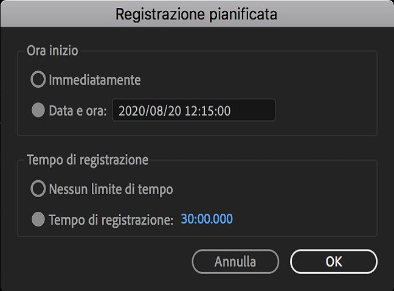Enable the Data e ora radio option
The width and height of the screenshot is (394, 291).
(38, 111)
